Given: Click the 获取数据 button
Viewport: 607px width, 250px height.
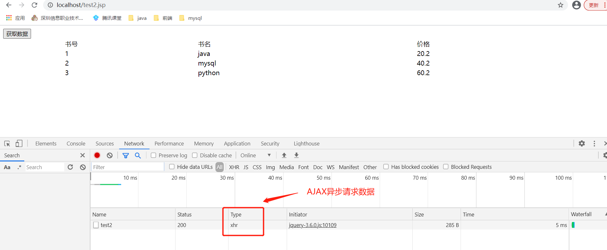Looking at the screenshot, I should (17, 34).
